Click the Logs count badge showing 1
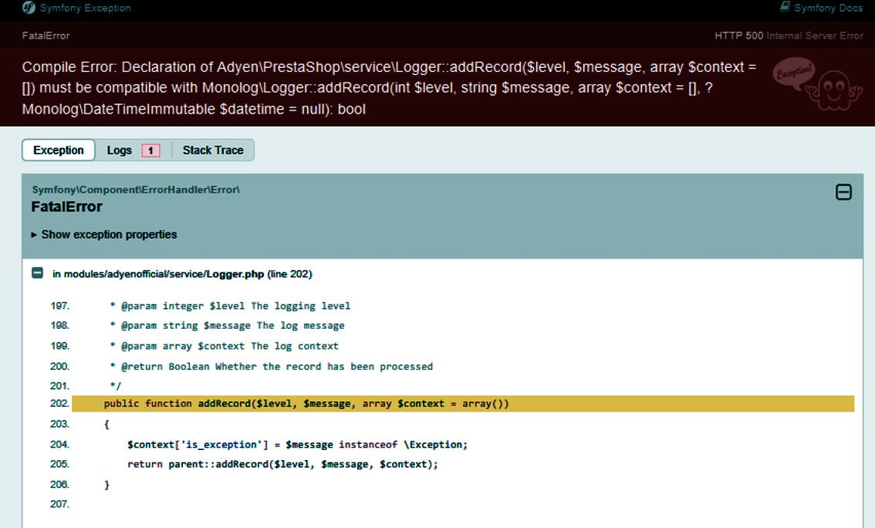Viewport: 875px width, 528px height. [150, 151]
